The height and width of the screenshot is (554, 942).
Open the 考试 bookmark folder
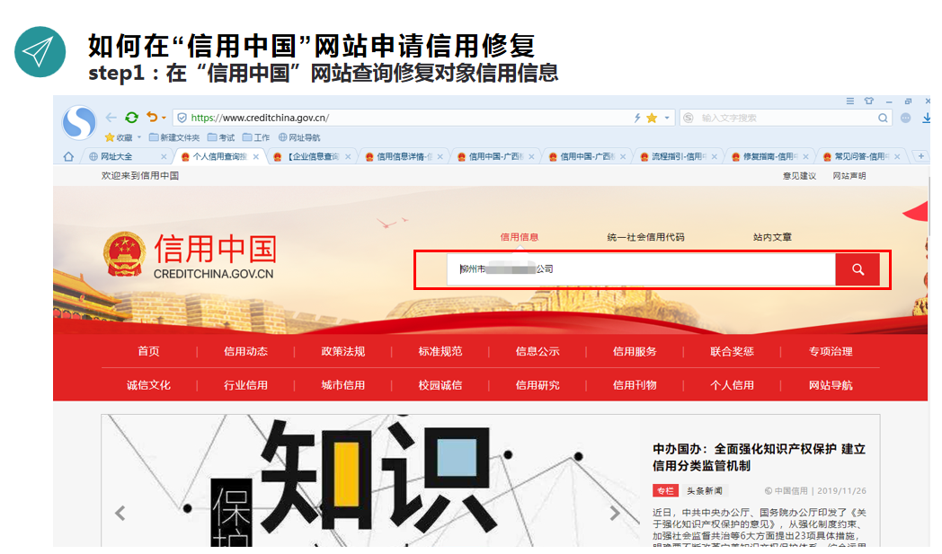(x=221, y=137)
